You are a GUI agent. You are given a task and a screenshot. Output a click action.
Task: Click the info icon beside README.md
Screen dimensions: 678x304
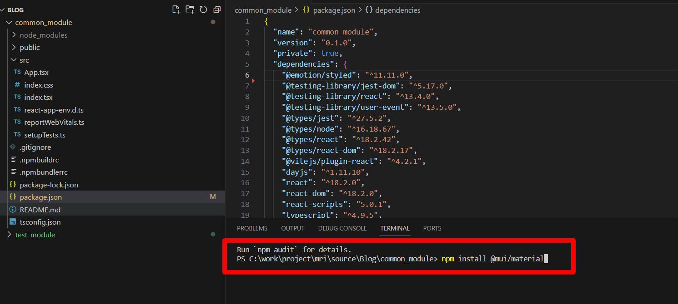[13, 210]
